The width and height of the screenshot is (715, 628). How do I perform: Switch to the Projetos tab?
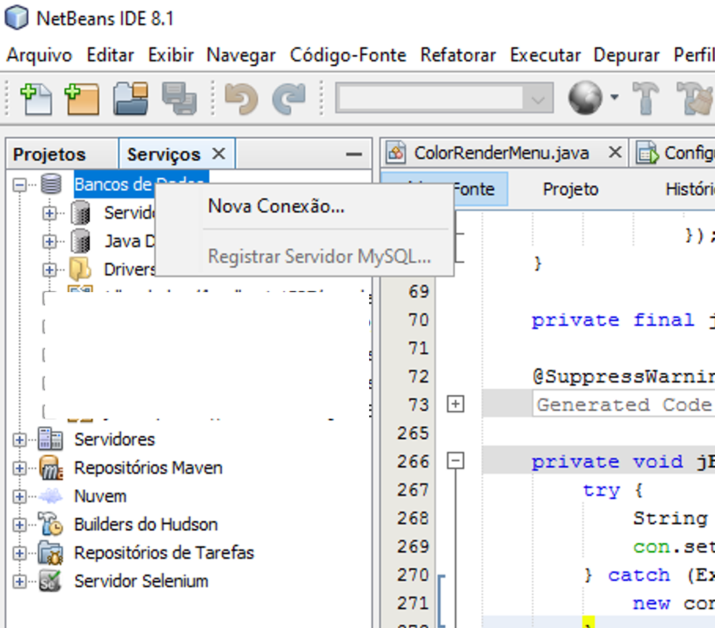49,154
